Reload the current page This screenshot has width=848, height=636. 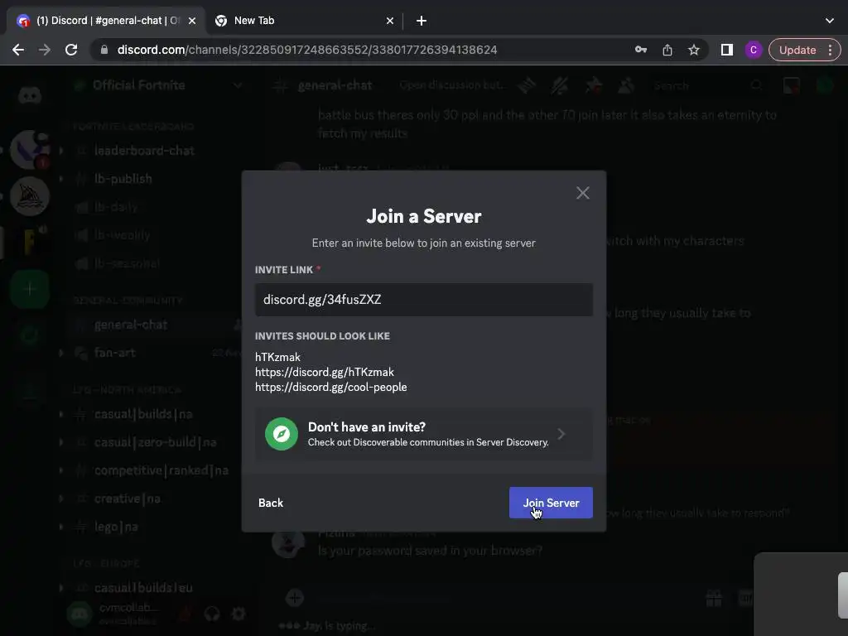pos(71,50)
